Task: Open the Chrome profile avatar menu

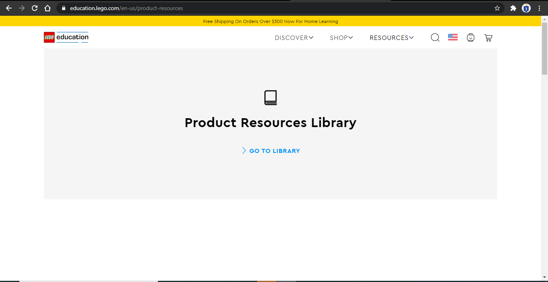Action: click(x=526, y=8)
